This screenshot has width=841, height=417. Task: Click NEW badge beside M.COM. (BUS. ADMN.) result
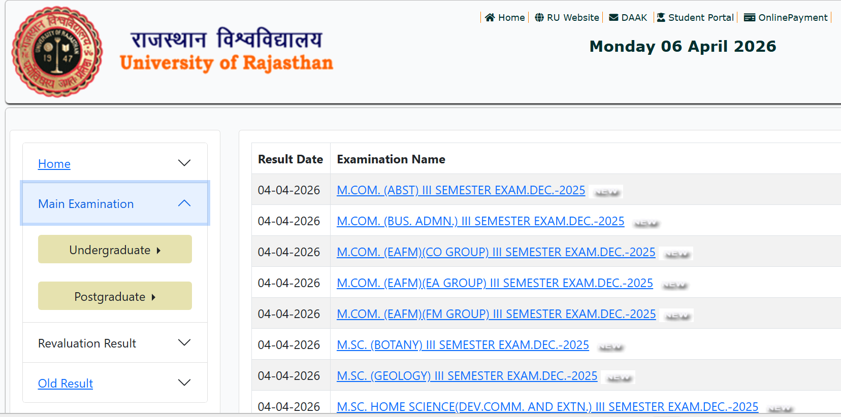[646, 223]
